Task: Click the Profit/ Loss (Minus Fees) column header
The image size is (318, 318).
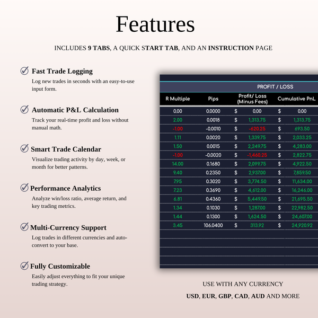Action: (252, 99)
